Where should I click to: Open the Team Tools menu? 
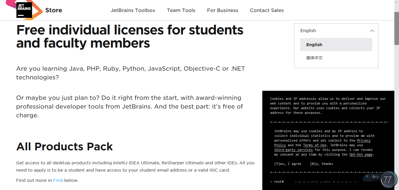[x=181, y=10]
